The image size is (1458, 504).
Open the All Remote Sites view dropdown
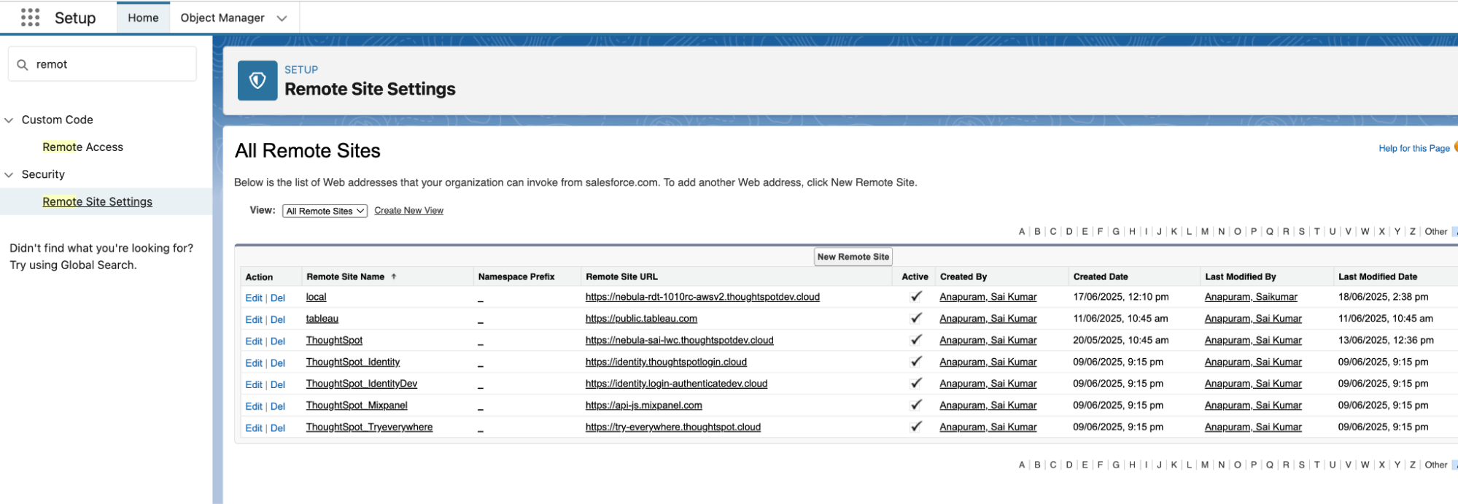pyautogui.click(x=325, y=211)
